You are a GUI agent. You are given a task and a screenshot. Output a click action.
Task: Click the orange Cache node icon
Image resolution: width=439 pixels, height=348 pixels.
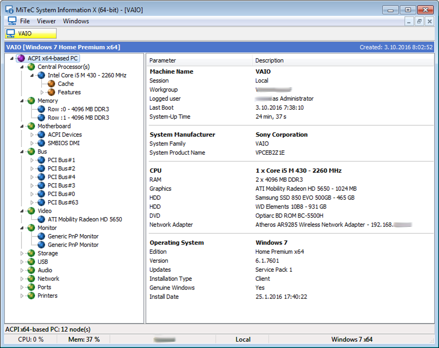[51, 84]
